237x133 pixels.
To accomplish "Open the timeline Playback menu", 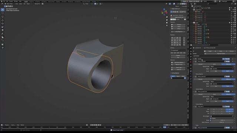I will 7,125.
